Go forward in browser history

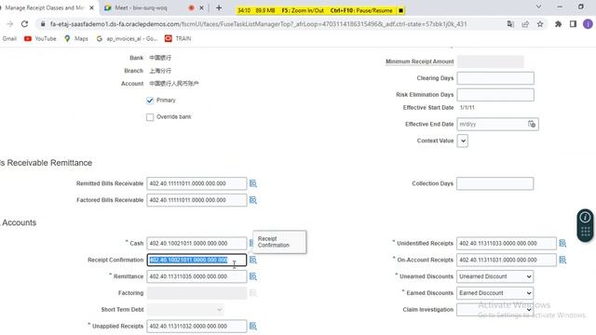(x=10, y=24)
